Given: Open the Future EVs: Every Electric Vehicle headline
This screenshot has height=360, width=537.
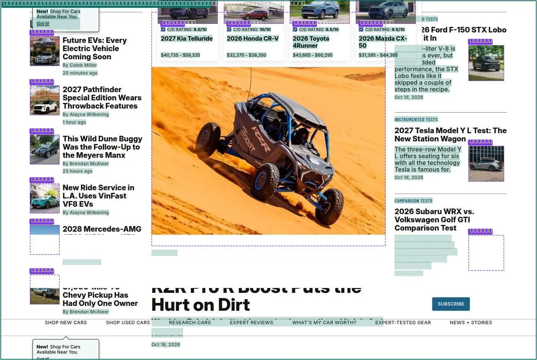Looking at the screenshot, I should tap(95, 48).
